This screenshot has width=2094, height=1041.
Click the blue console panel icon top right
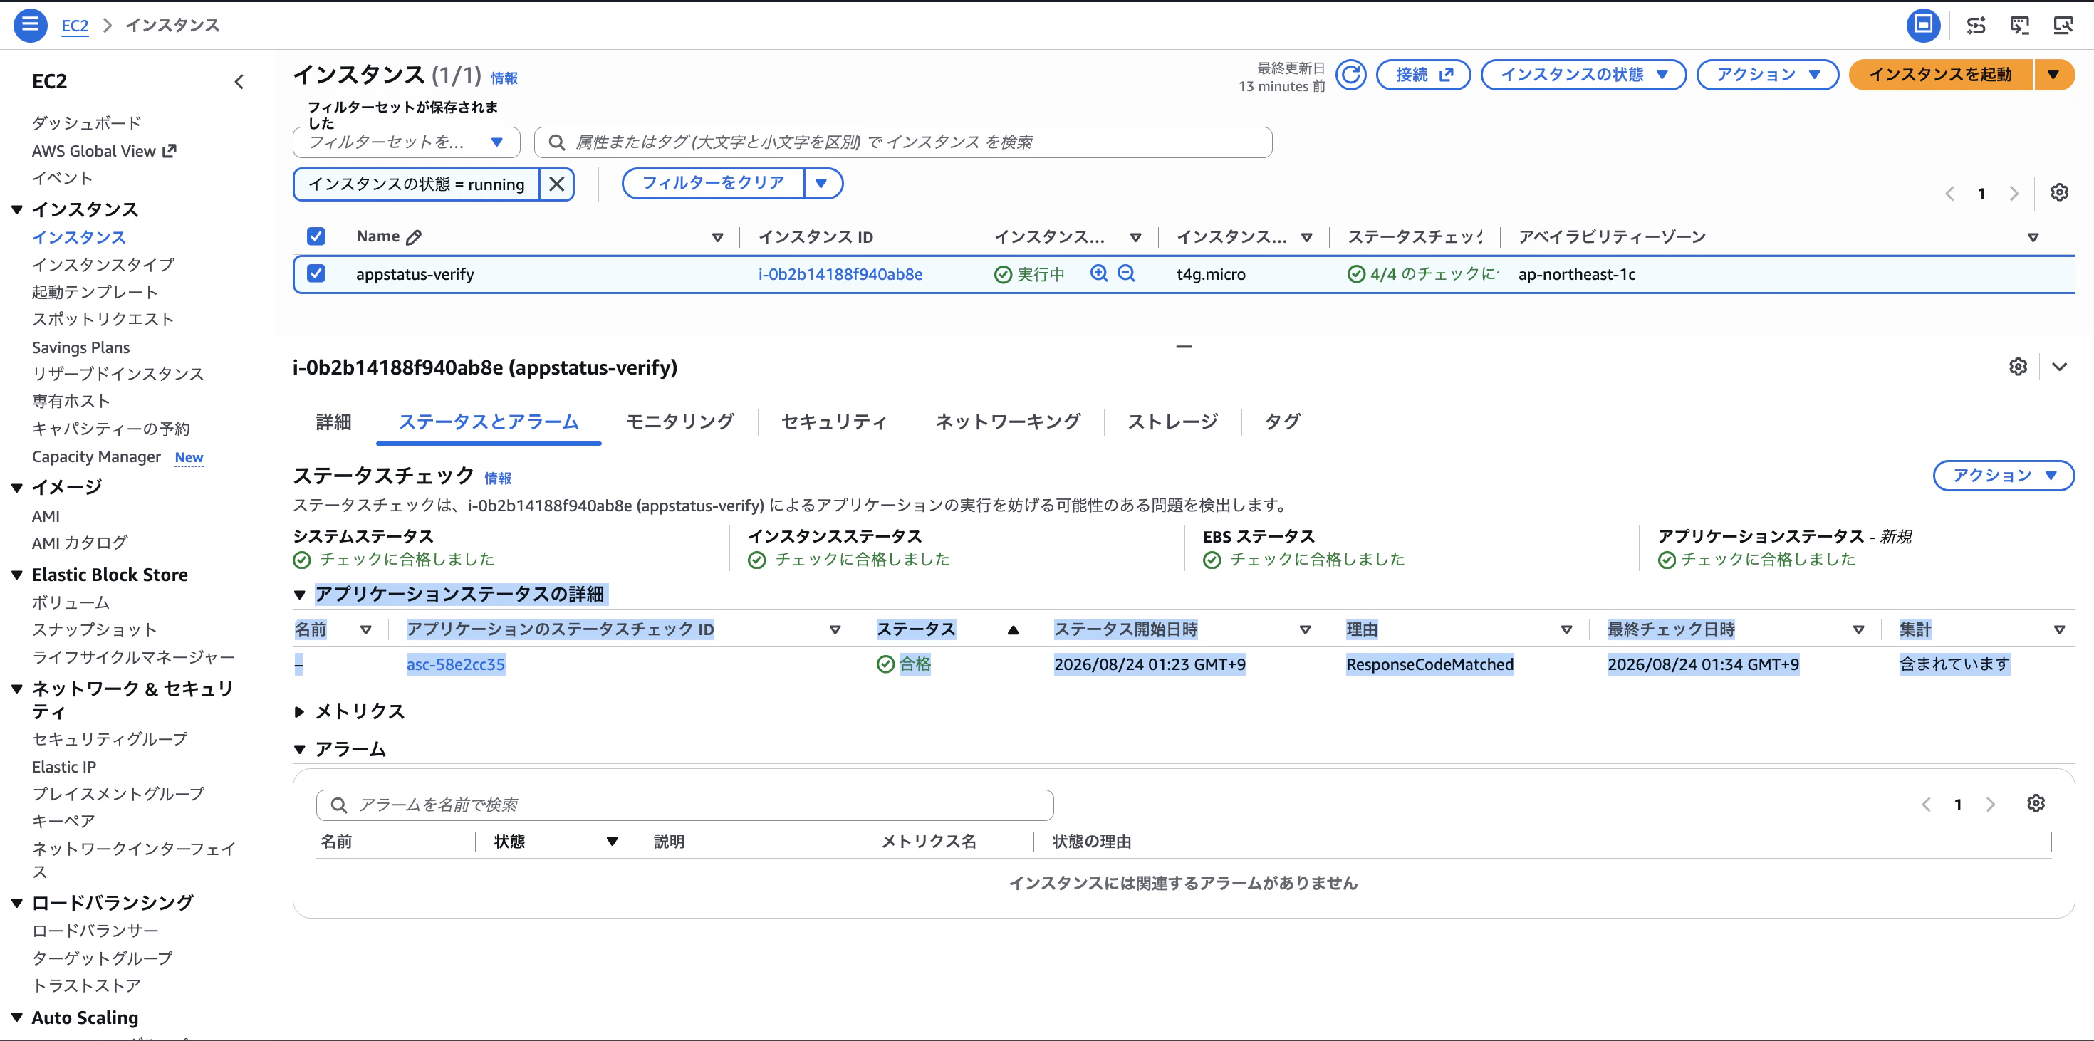[1923, 25]
